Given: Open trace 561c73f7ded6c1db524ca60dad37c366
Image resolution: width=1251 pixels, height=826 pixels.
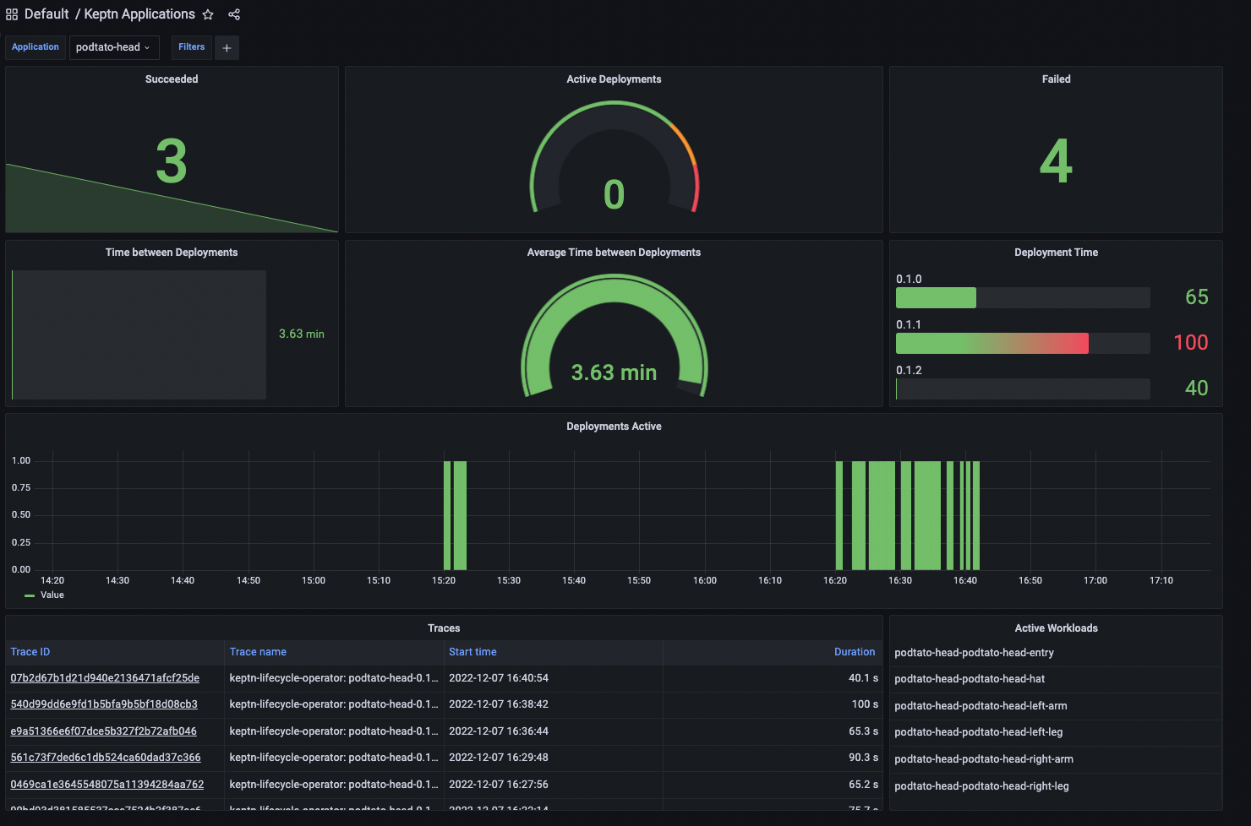Looking at the screenshot, I should pyautogui.click(x=104, y=758).
